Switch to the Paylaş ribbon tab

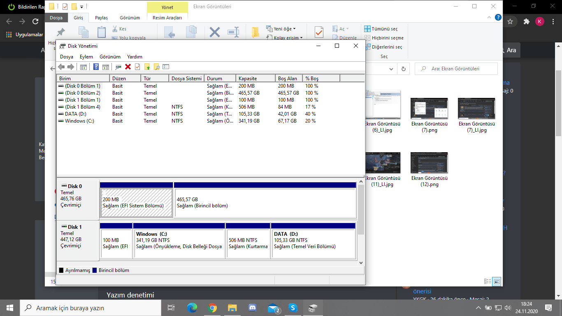pyautogui.click(x=101, y=18)
